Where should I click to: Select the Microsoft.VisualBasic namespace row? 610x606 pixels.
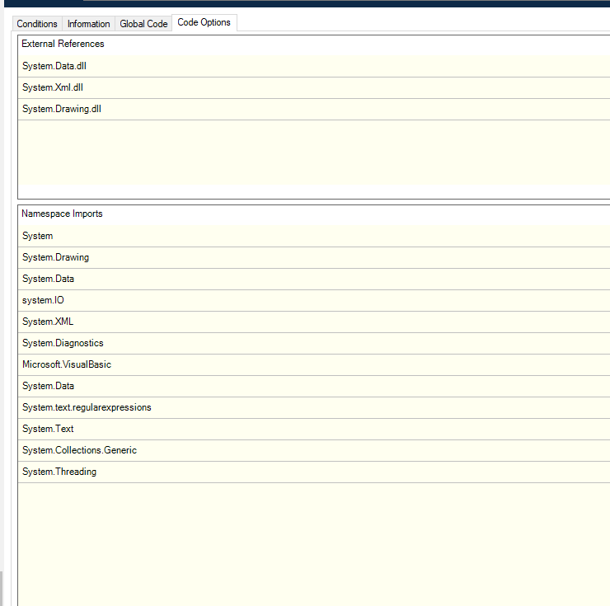[x=314, y=364]
